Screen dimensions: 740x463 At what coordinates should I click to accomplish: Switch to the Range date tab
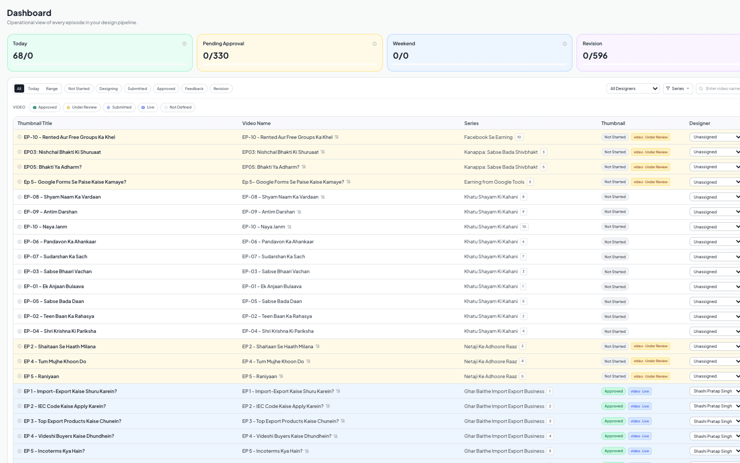click(52, 89)
